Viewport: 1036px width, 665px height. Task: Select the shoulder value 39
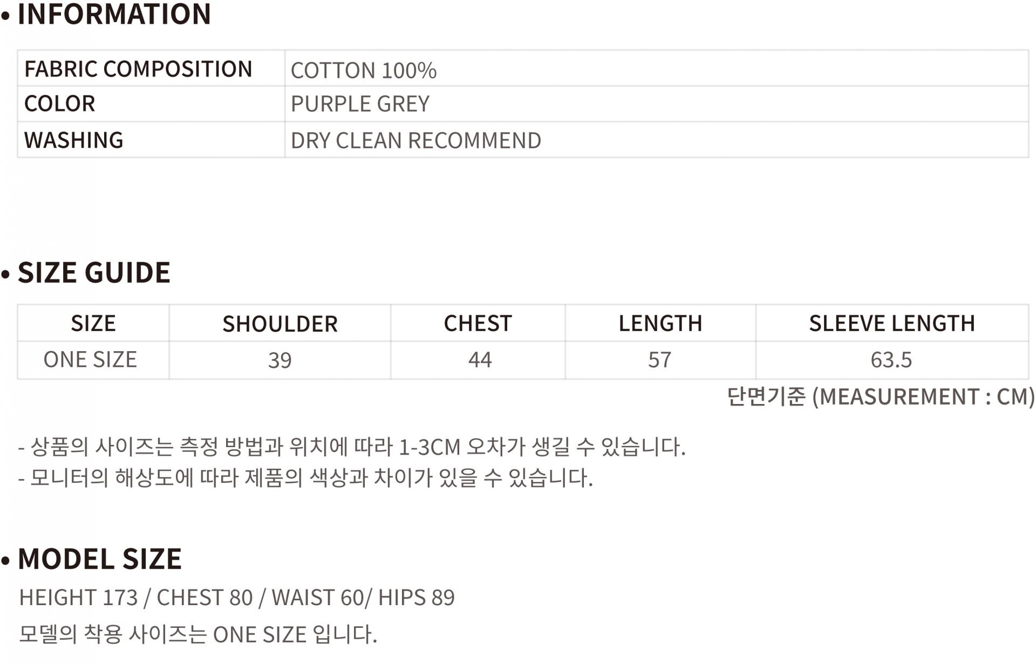click(280, 360)
